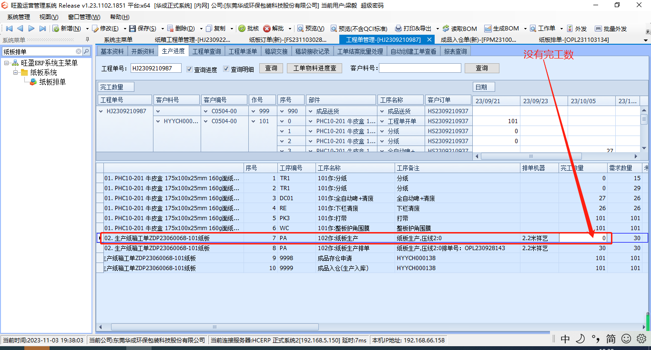Go to last record navigation icon
651x350 pixels.
[42, 29]
